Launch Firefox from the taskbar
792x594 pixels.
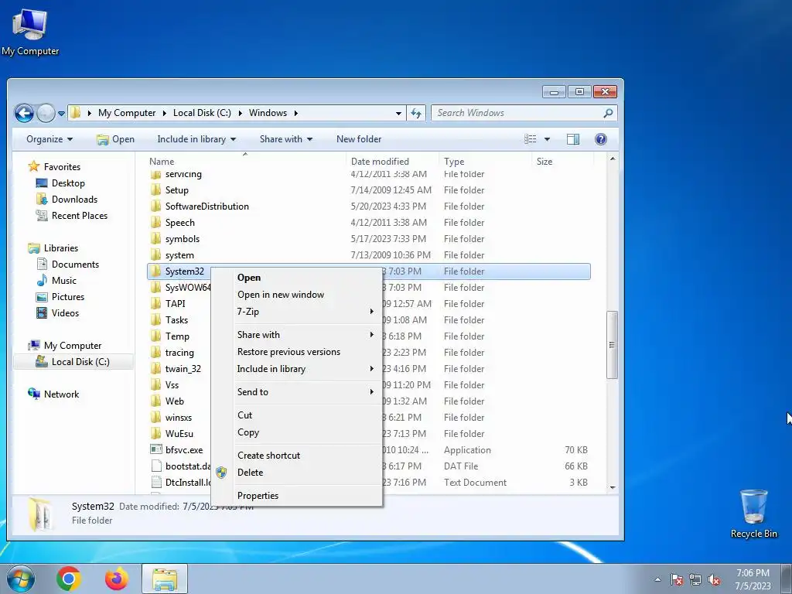(117, 579)
